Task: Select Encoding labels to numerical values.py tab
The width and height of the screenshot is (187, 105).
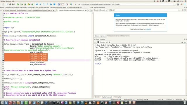Action: click(x=71, y=10)
